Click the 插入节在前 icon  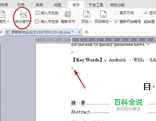[37, 13]
